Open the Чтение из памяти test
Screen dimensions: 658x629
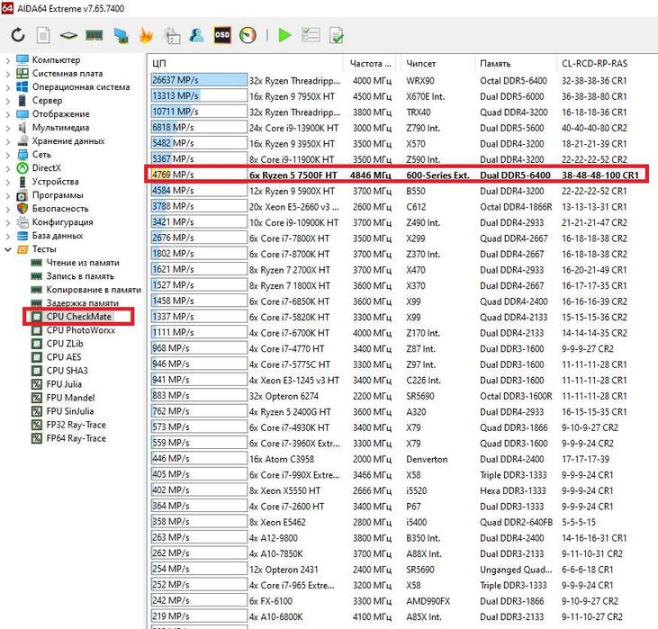point(83,263)
